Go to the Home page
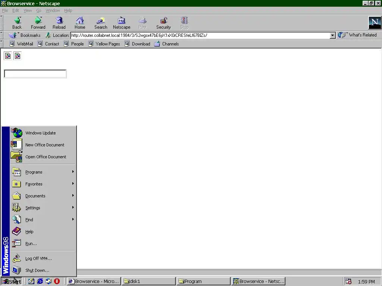The height and width of the screenshot is (286, 382). tap(80, 23)
